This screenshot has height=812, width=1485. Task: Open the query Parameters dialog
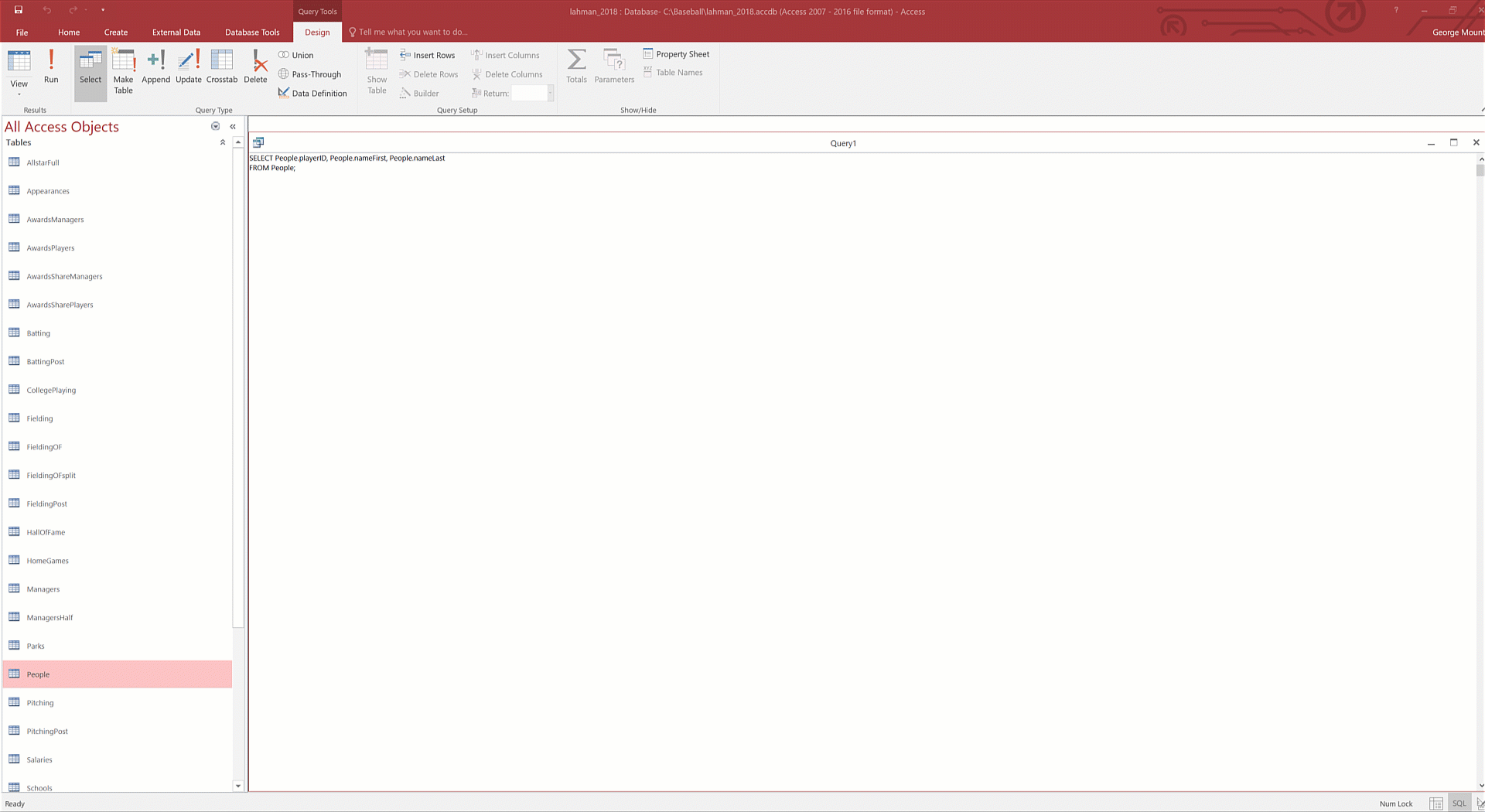pyautogui.click(x=614, y=67)
